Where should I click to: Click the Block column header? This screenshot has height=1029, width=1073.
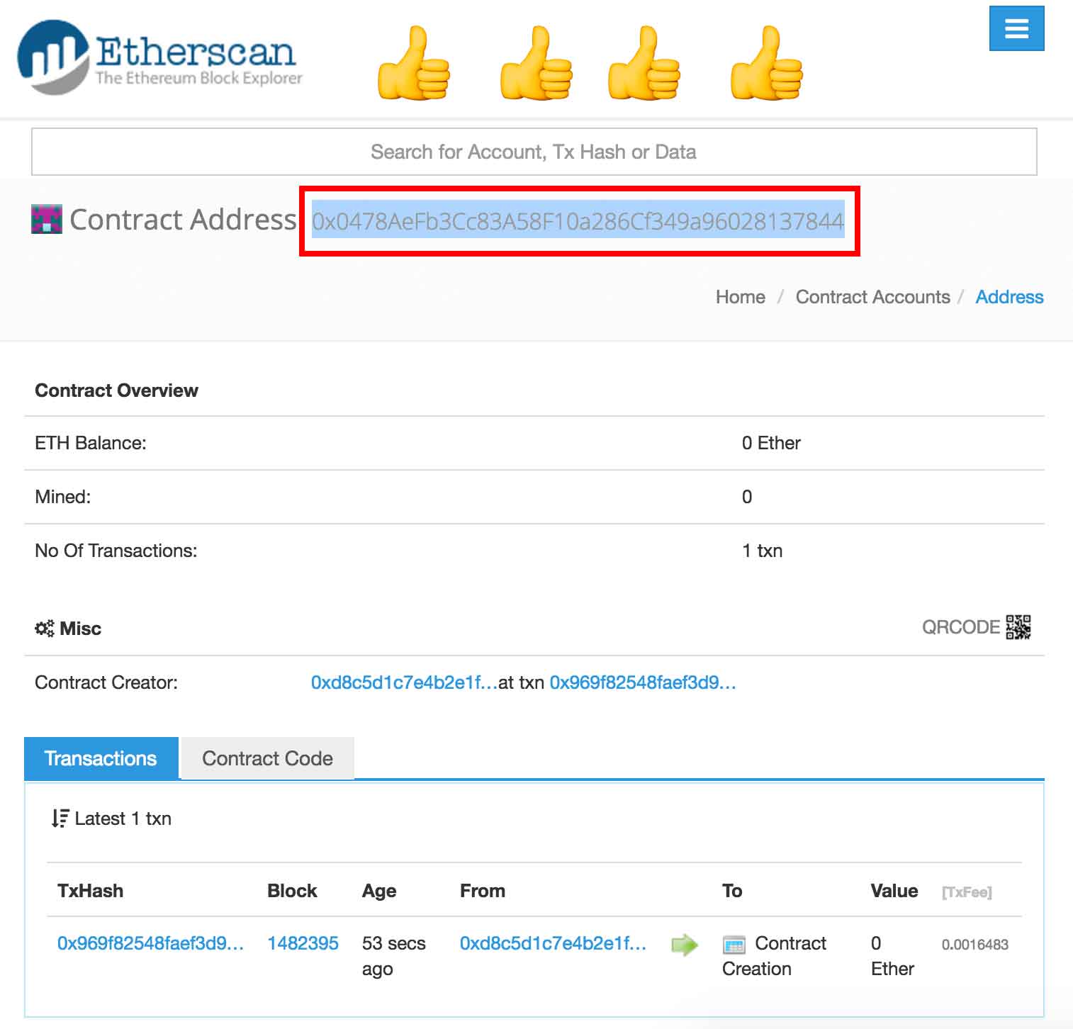[x=293, y=891]
